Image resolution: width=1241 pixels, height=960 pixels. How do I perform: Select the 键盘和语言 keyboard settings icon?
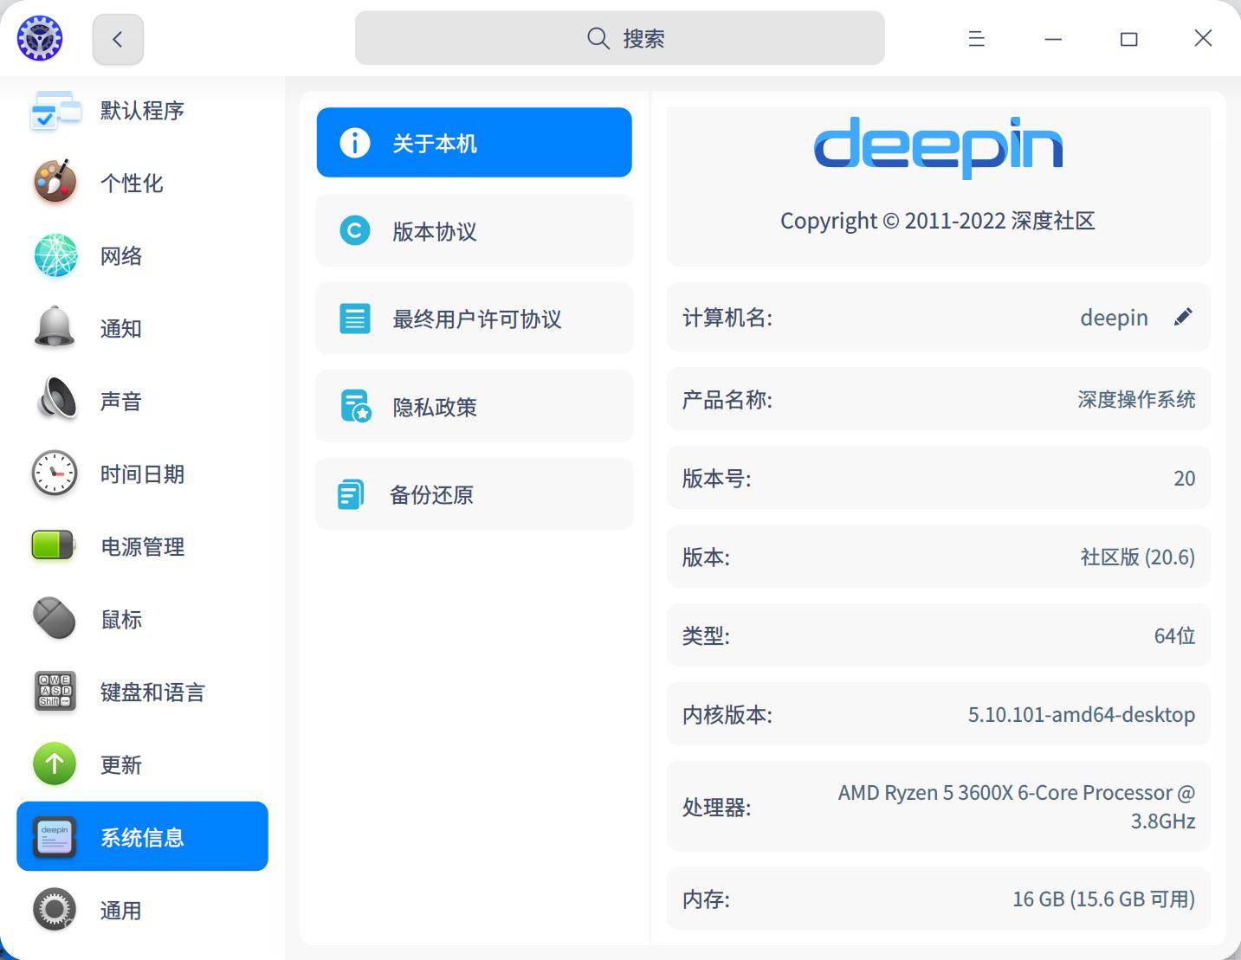click(54, 692)
